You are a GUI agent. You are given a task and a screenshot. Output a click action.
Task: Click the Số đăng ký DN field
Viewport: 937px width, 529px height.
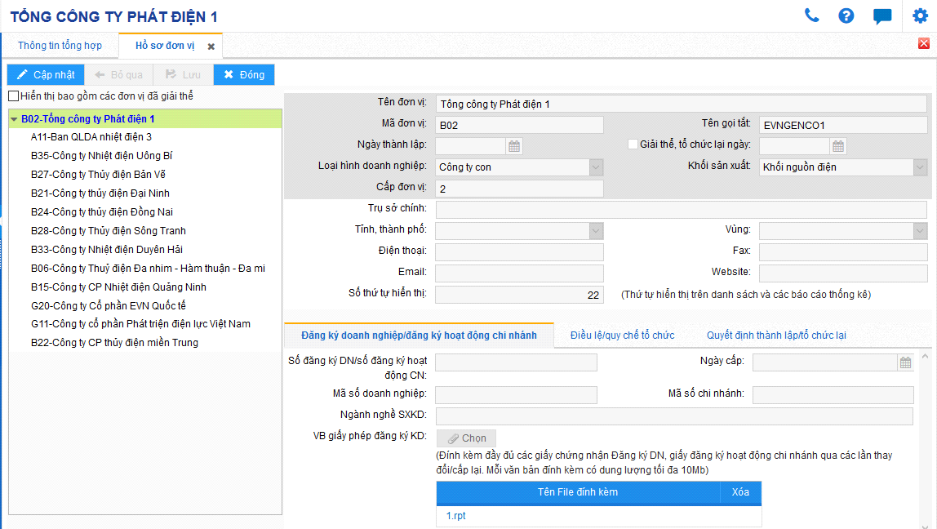coord(517,362)
